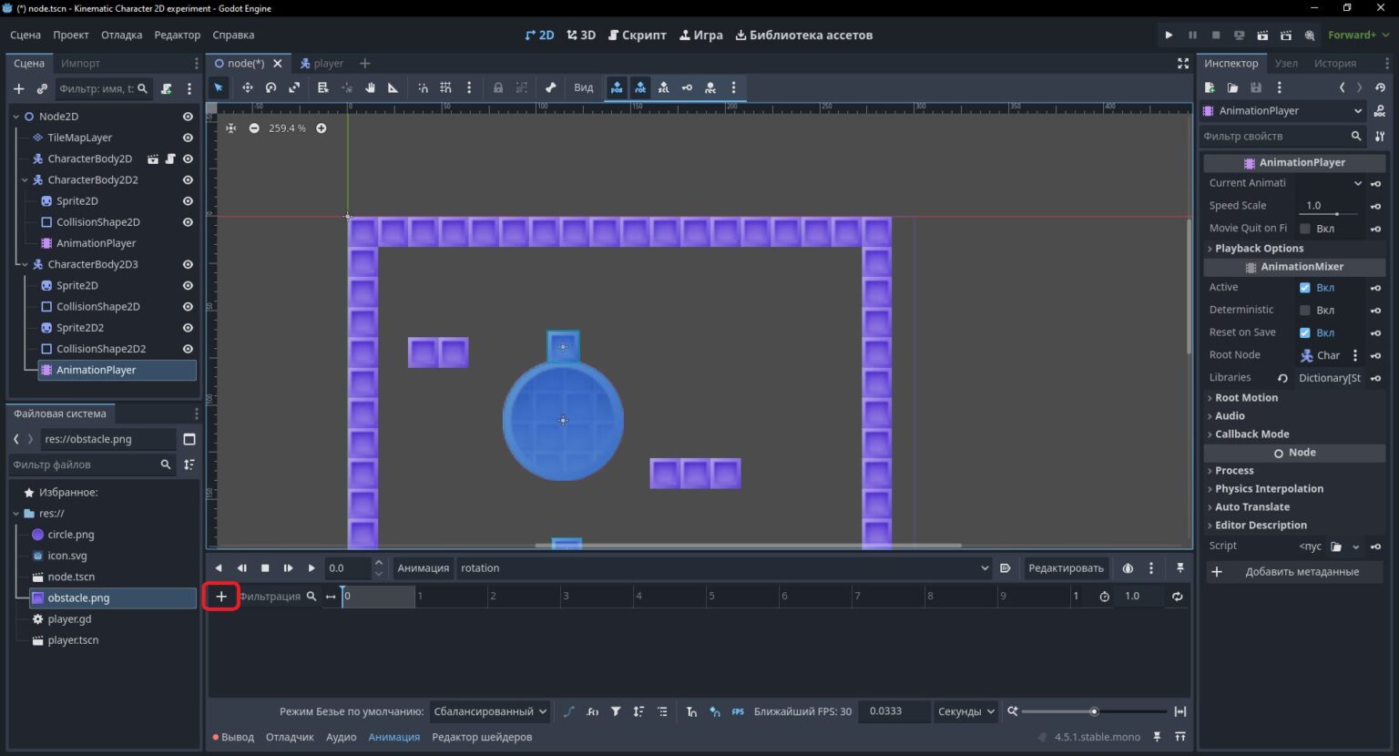1399x756 pixels.
Task: Open the rotation animation name dropdown
Action: [723, 567]
